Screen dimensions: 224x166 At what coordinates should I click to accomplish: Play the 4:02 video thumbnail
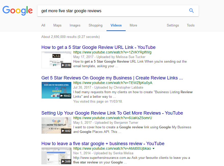tap(56, 125)
